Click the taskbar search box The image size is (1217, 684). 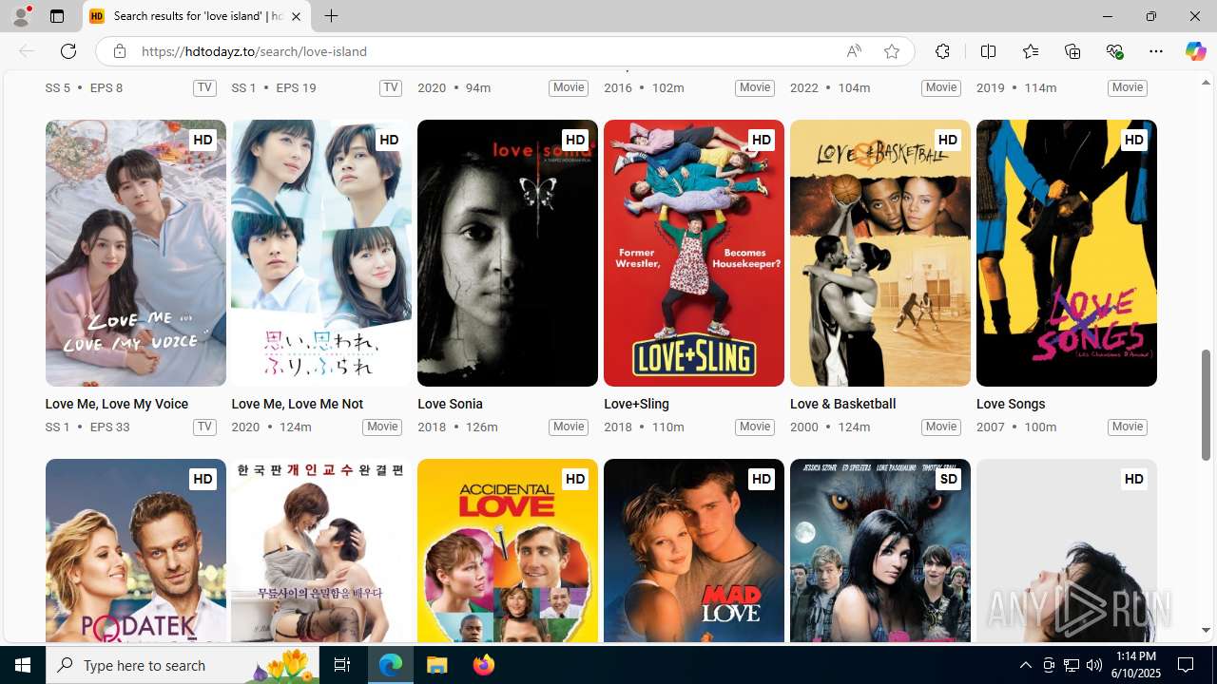pos(183,665)
